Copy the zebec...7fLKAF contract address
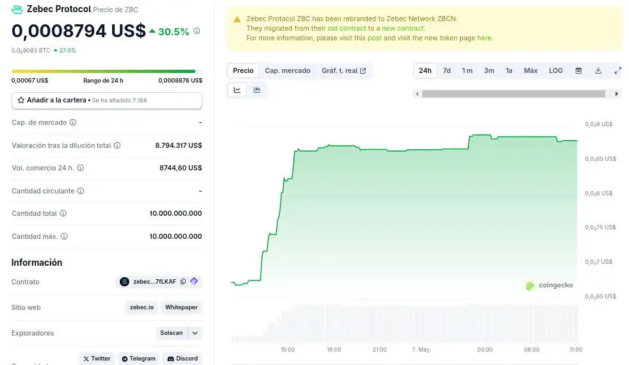Image resolution: width=629 pixels, height=365 pixels. [x=183, y=282]
